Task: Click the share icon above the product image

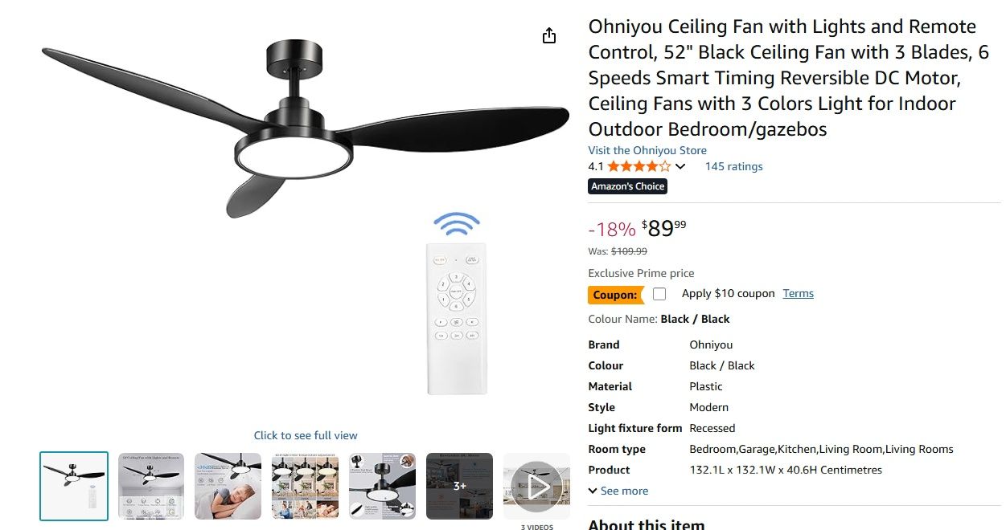Action: (549, 36)
